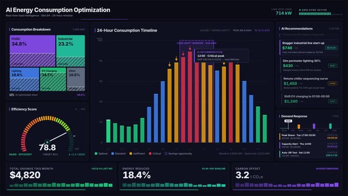Click the EASY tag on Dim perimeter lighting
Image resolution: width=348 pixels, height=196 pixels.
point(333,66)
